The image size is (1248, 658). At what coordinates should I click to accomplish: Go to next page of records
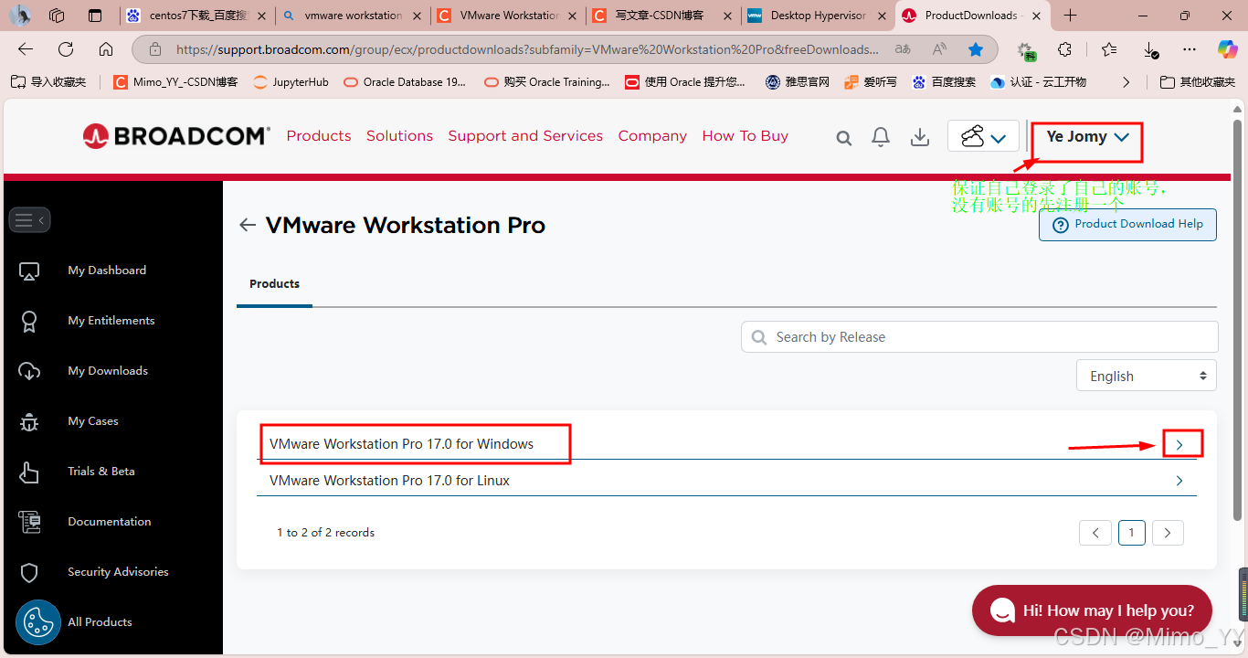pyautogui.click(x=1168, y=533)
